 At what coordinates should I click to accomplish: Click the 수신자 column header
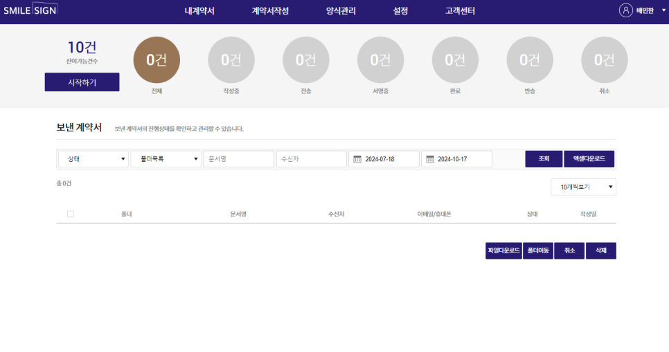(x=336, y=214)
